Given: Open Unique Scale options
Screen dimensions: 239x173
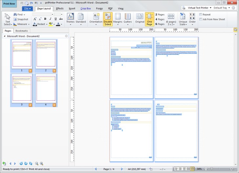Looking at the screenshot, I should pyautogui.click(x=183, y=19).
